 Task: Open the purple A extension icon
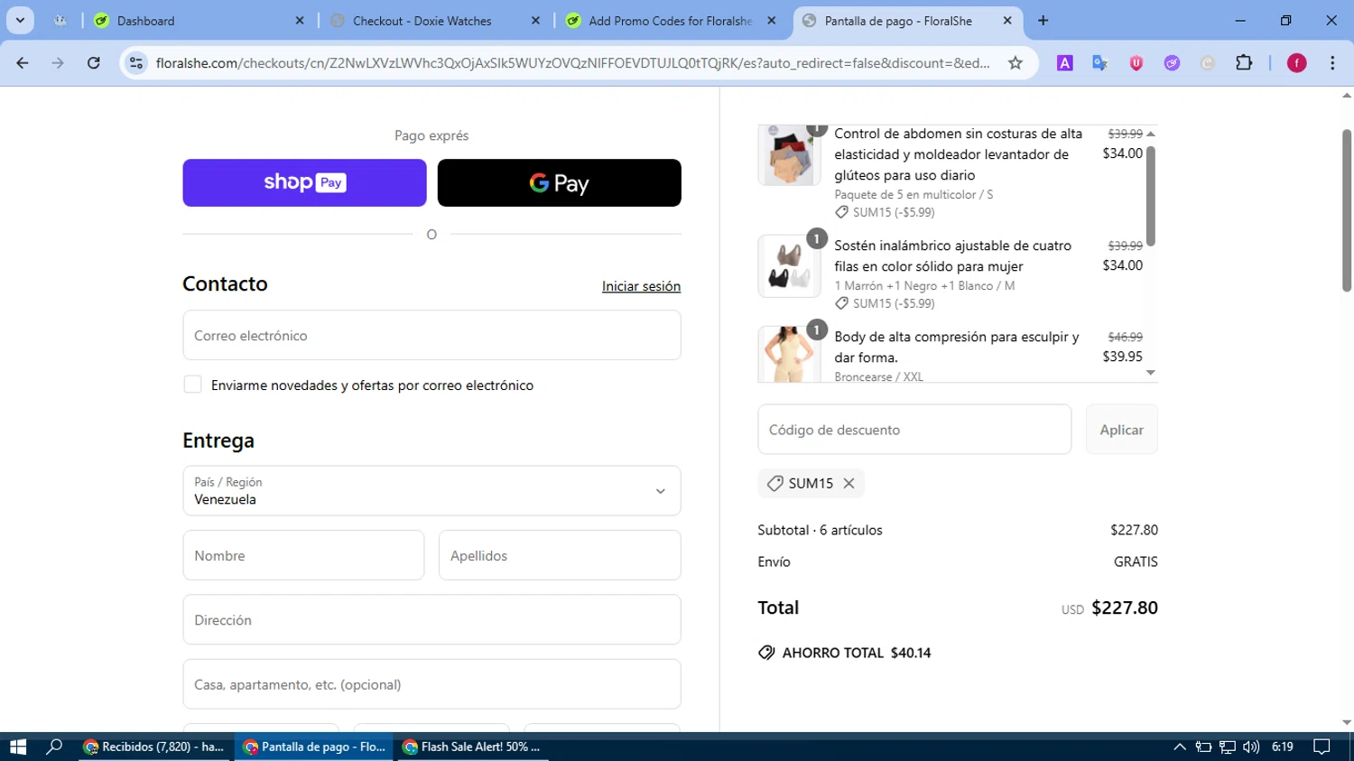pos(1065,62)
